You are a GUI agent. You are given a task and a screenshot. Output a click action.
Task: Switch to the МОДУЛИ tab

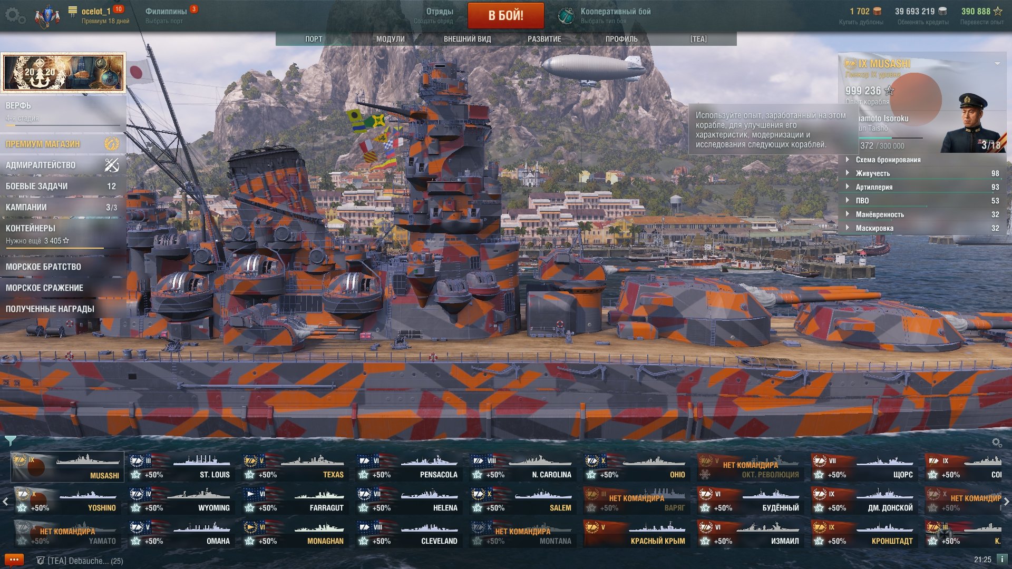point(391,39)
